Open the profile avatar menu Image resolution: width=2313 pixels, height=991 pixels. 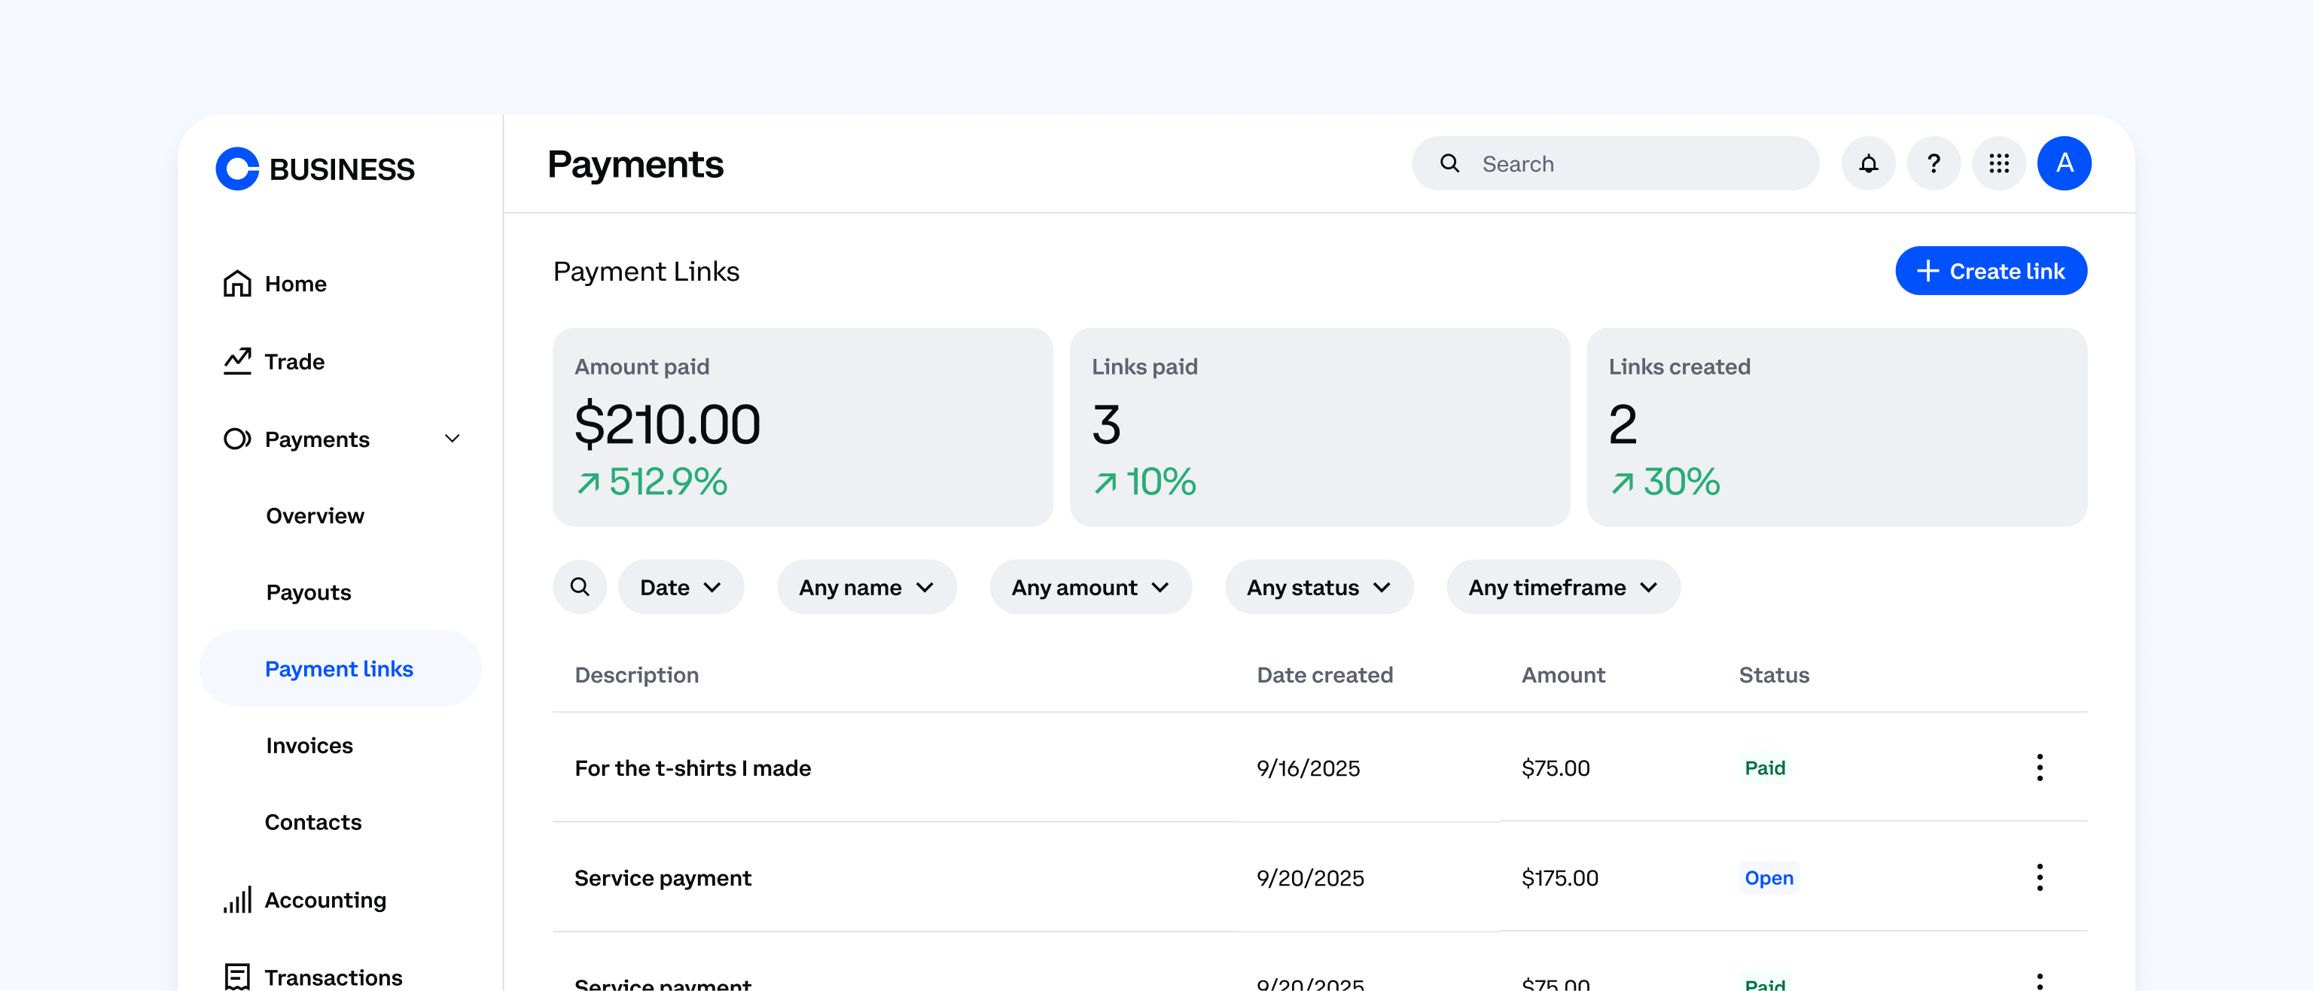[2065, 163]
